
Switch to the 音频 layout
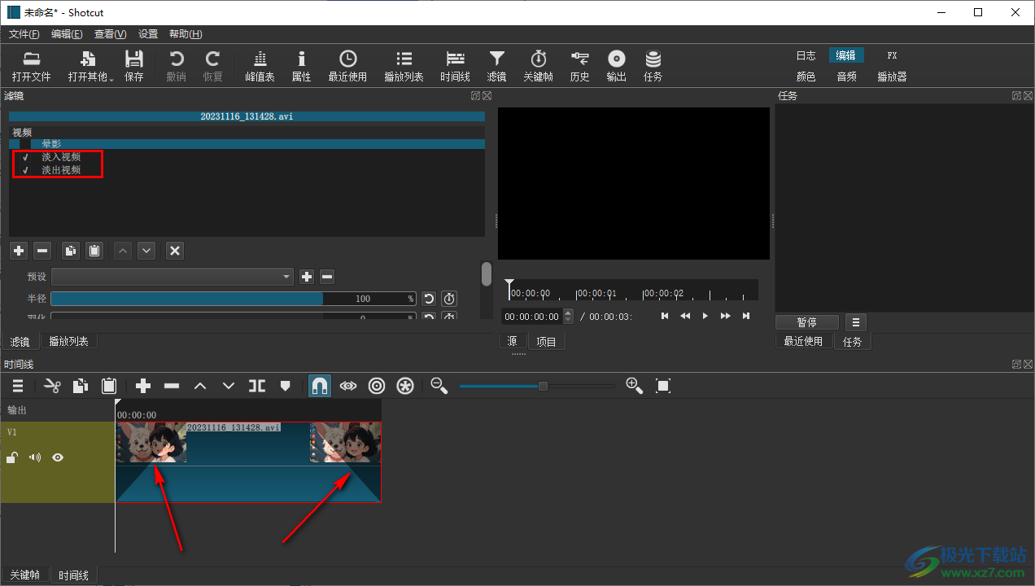tap(846, 77)
